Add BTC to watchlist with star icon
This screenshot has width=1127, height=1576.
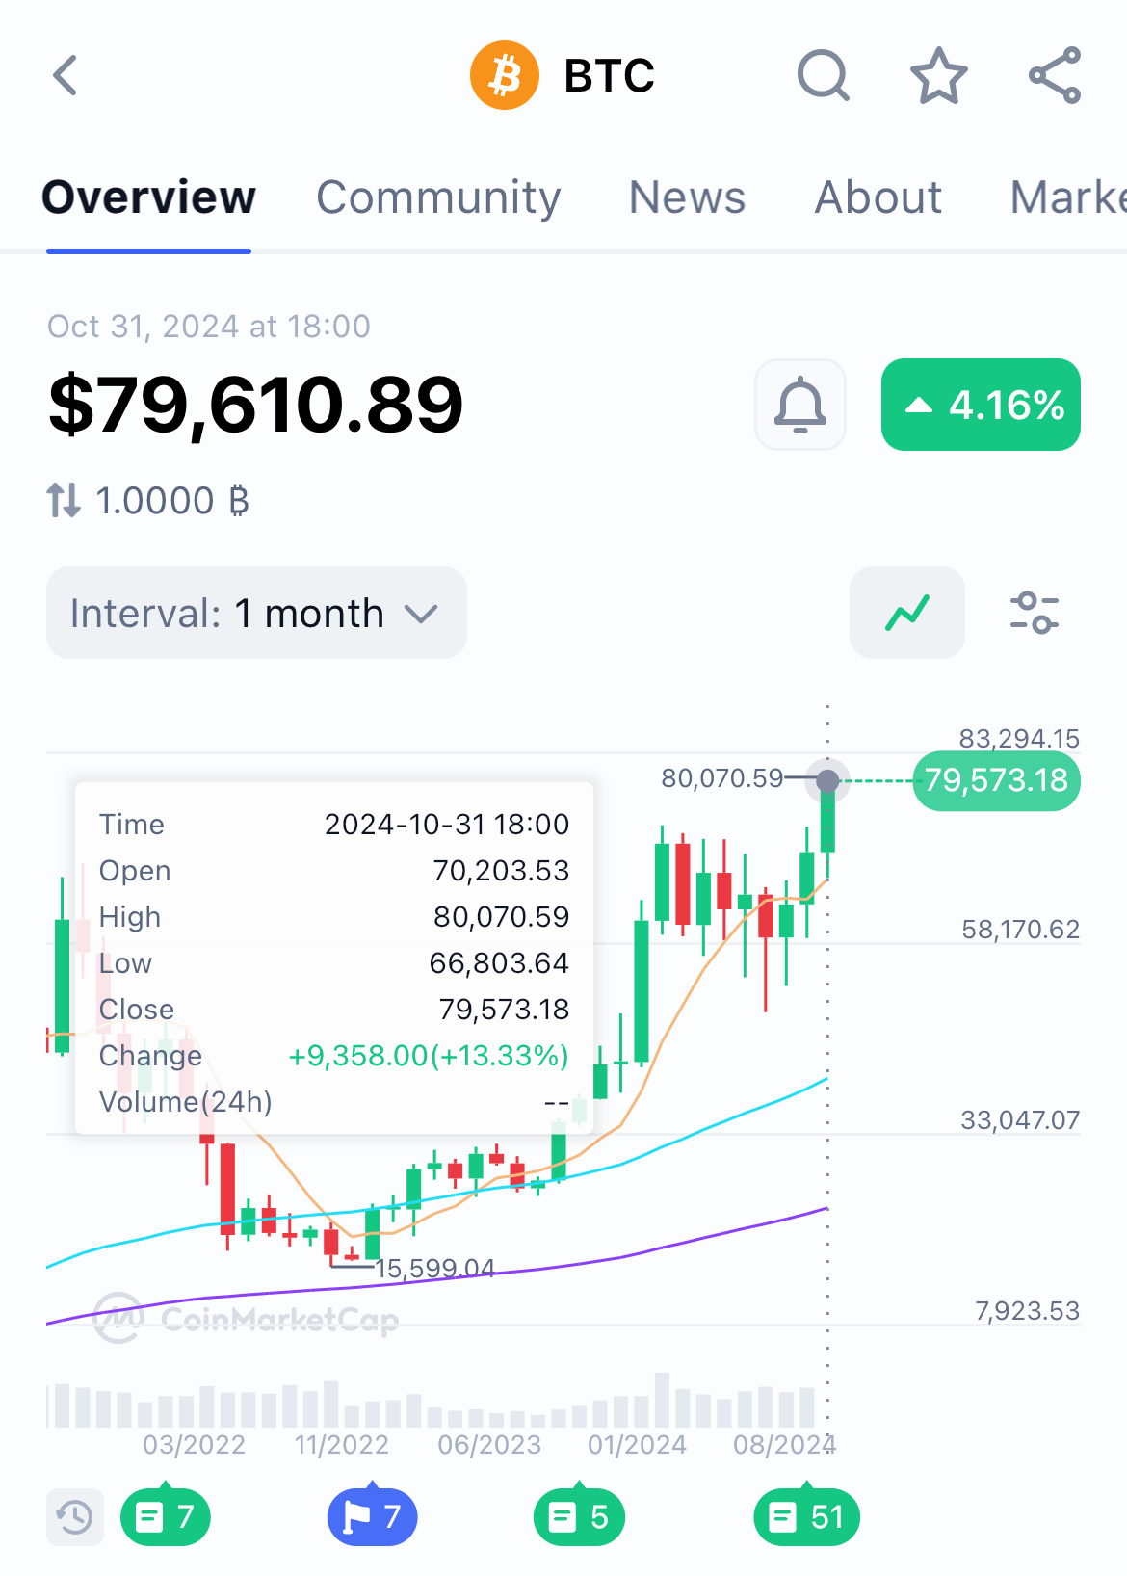pos(939,75)
